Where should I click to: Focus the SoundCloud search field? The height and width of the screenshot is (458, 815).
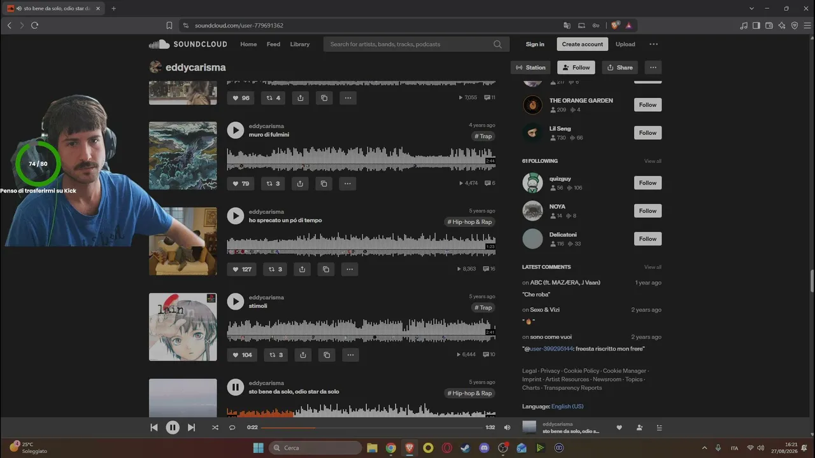coord(416,45)
